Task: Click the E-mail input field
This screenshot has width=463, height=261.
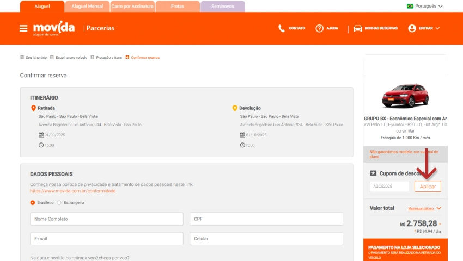Action: point(107,239)
